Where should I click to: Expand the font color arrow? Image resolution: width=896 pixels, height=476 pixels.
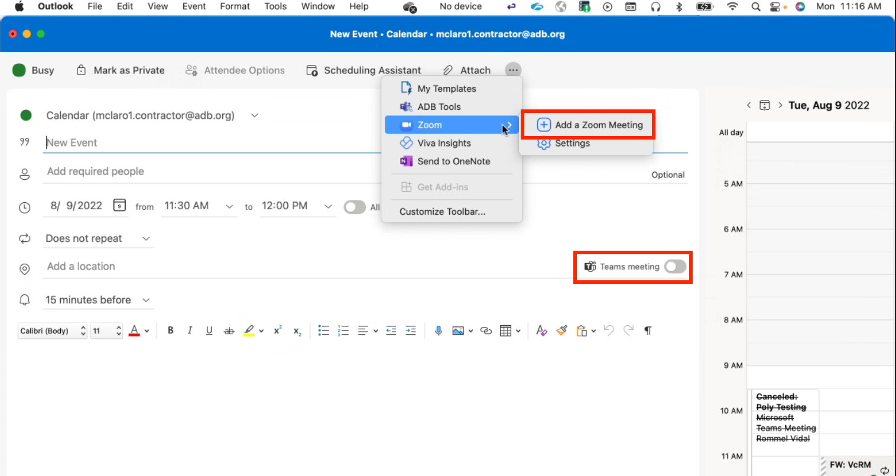[147, 331]
